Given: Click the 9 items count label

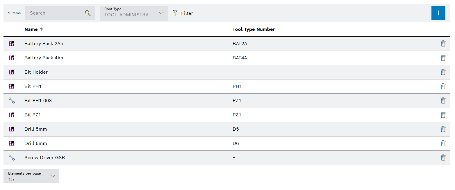Looking at the screenshot, I should (14, 13).
